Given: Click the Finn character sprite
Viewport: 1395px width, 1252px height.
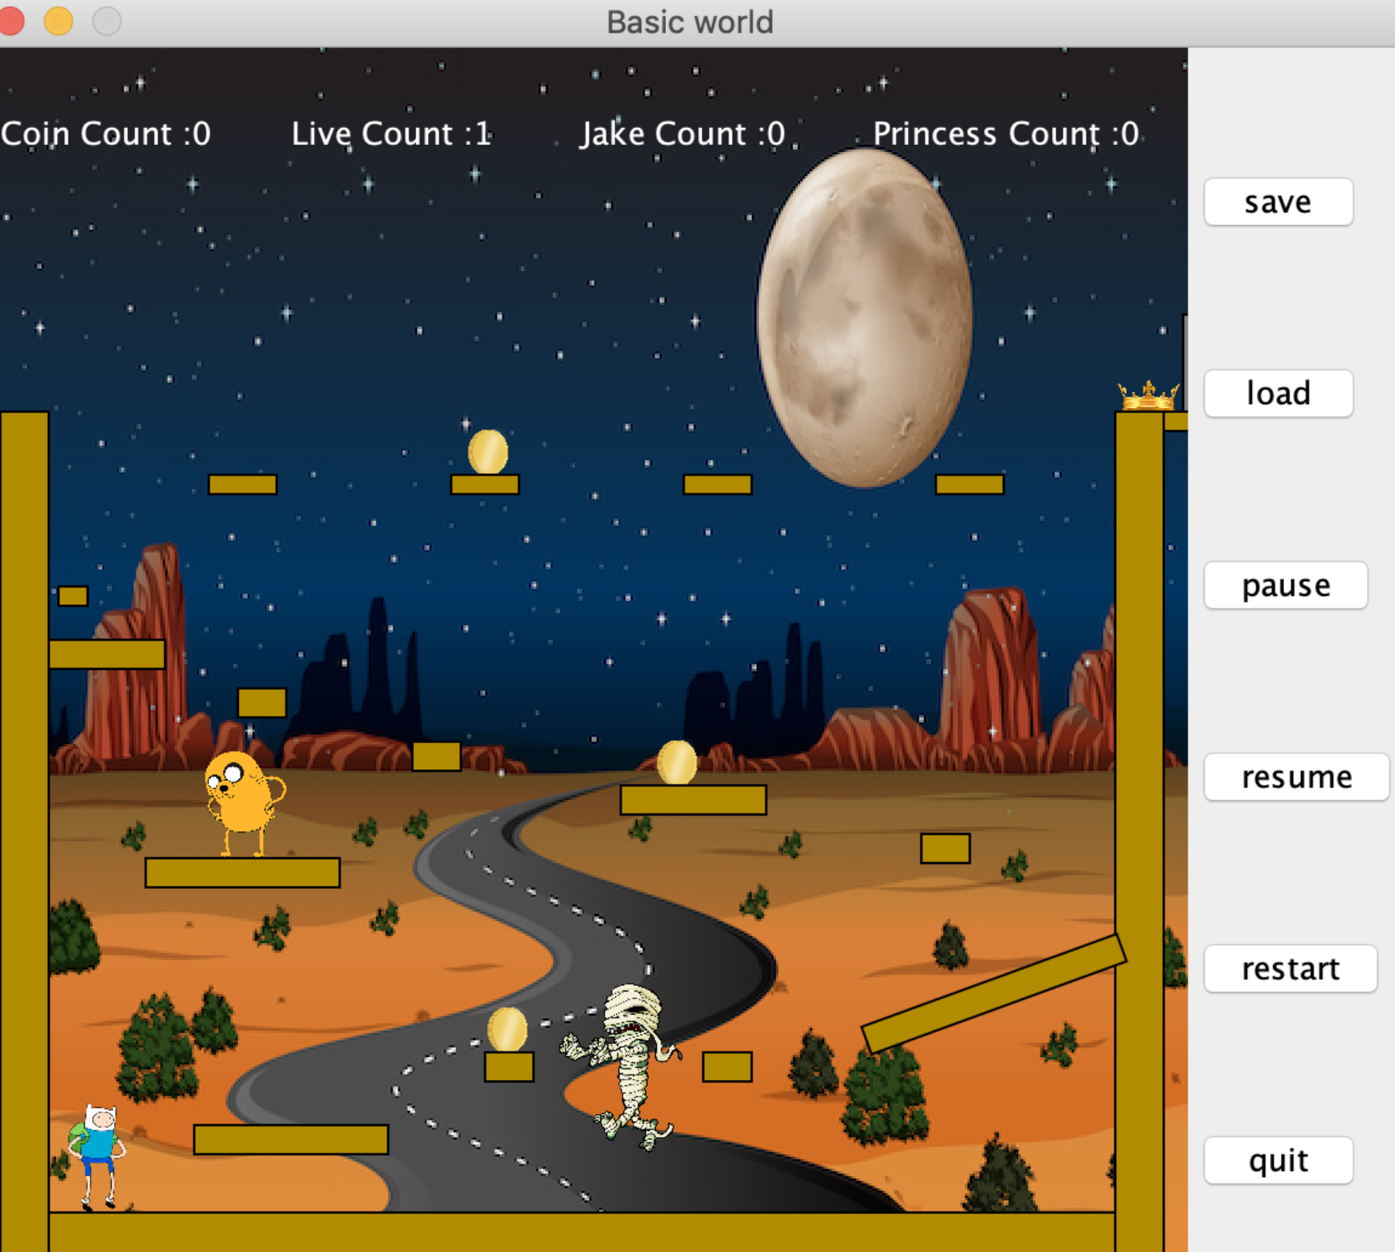Looking at the screenshot, I should click(x=97, y=1154).
